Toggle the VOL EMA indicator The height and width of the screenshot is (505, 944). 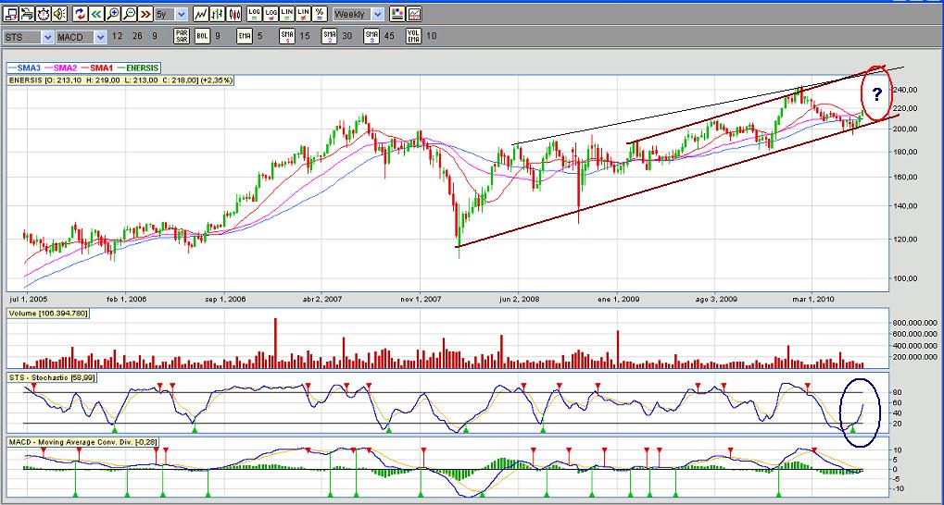[413, 36]
